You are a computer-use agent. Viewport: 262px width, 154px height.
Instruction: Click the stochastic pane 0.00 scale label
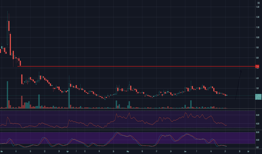258,147
